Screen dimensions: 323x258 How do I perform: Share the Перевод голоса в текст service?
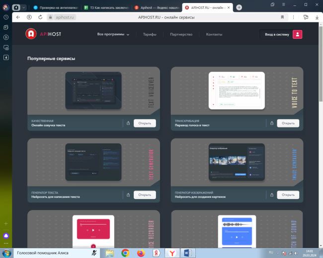tap(272, 123)
